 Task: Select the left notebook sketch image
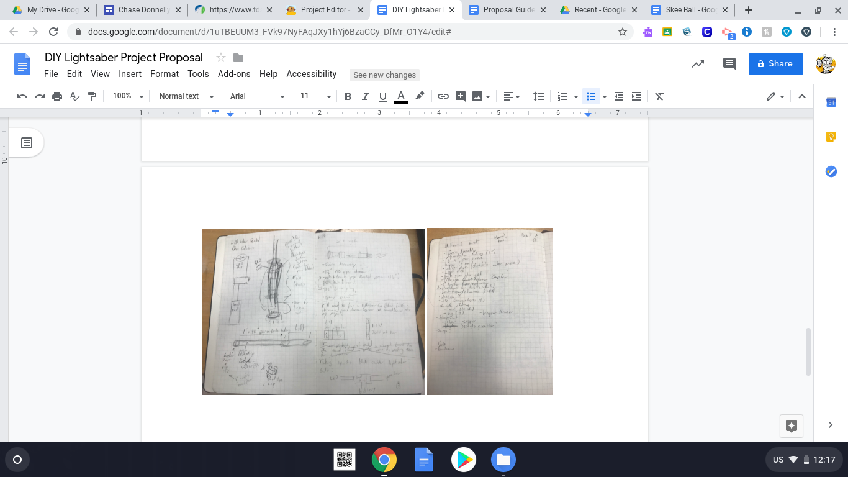(x=313, y=312)
